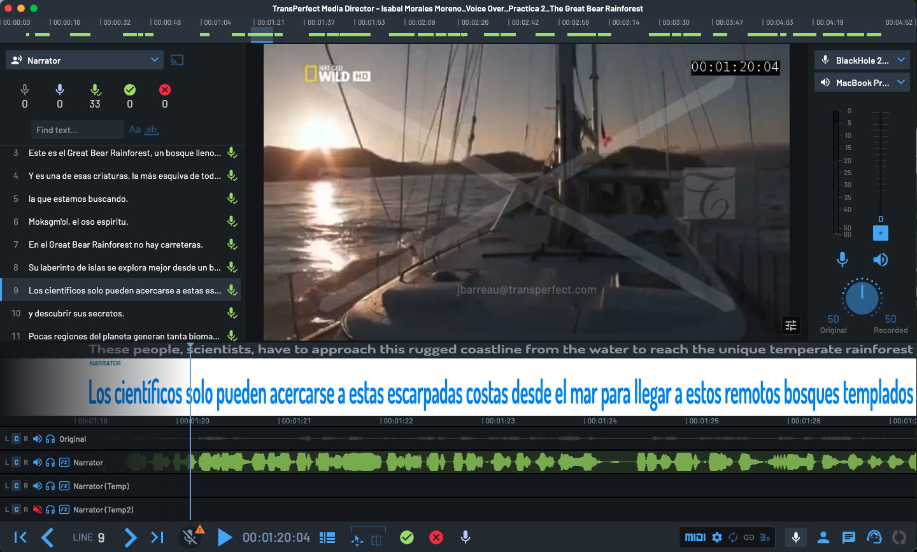Pan the Original track to left (L)
The image size is (917, 552).
tap(7, 439)
